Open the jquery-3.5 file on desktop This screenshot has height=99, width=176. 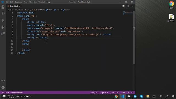pyautogui.click(x=171, y=18)
